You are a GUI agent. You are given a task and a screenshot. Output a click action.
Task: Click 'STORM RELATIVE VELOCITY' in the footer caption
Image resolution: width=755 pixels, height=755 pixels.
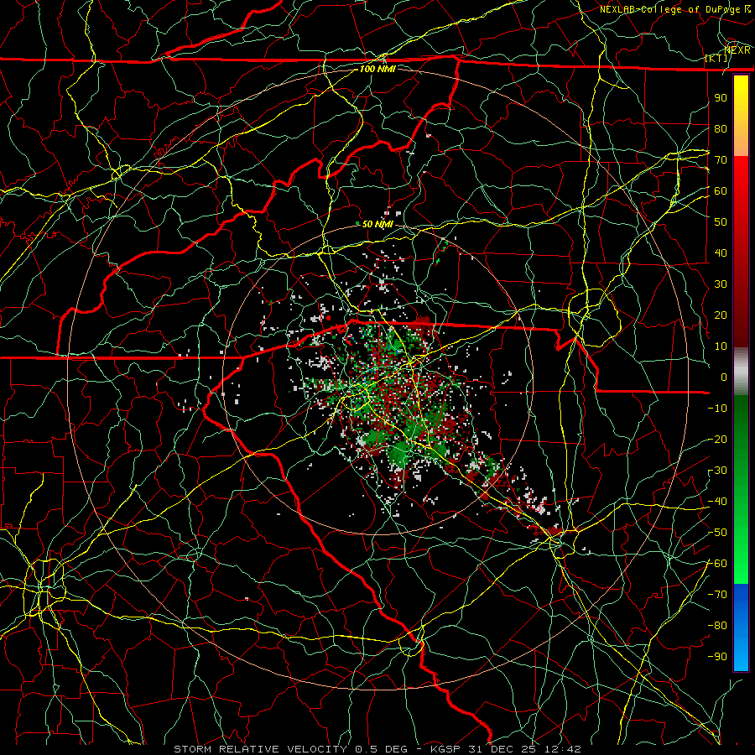click(x=260, y=749)
